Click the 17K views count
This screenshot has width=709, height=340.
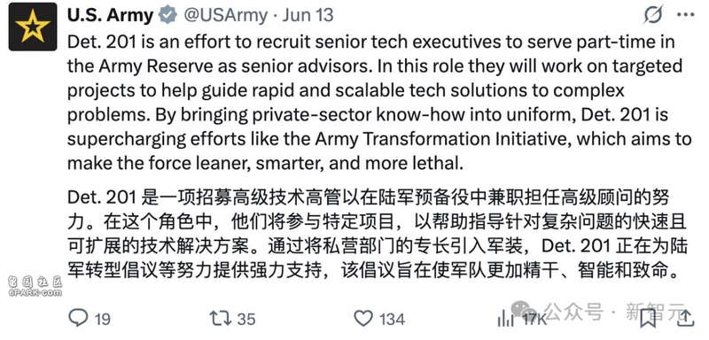(x=535, y=320)
